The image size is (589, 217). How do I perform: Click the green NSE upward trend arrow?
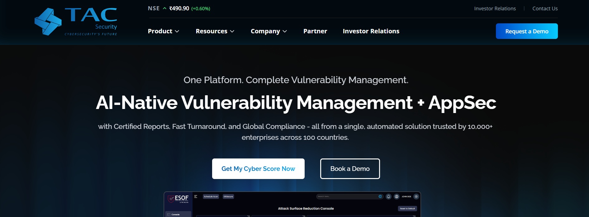(x=164, y=8)
